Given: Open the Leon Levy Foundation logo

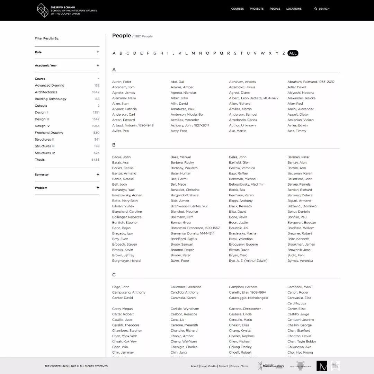Looking at the screenshot, I should point(300,366).
